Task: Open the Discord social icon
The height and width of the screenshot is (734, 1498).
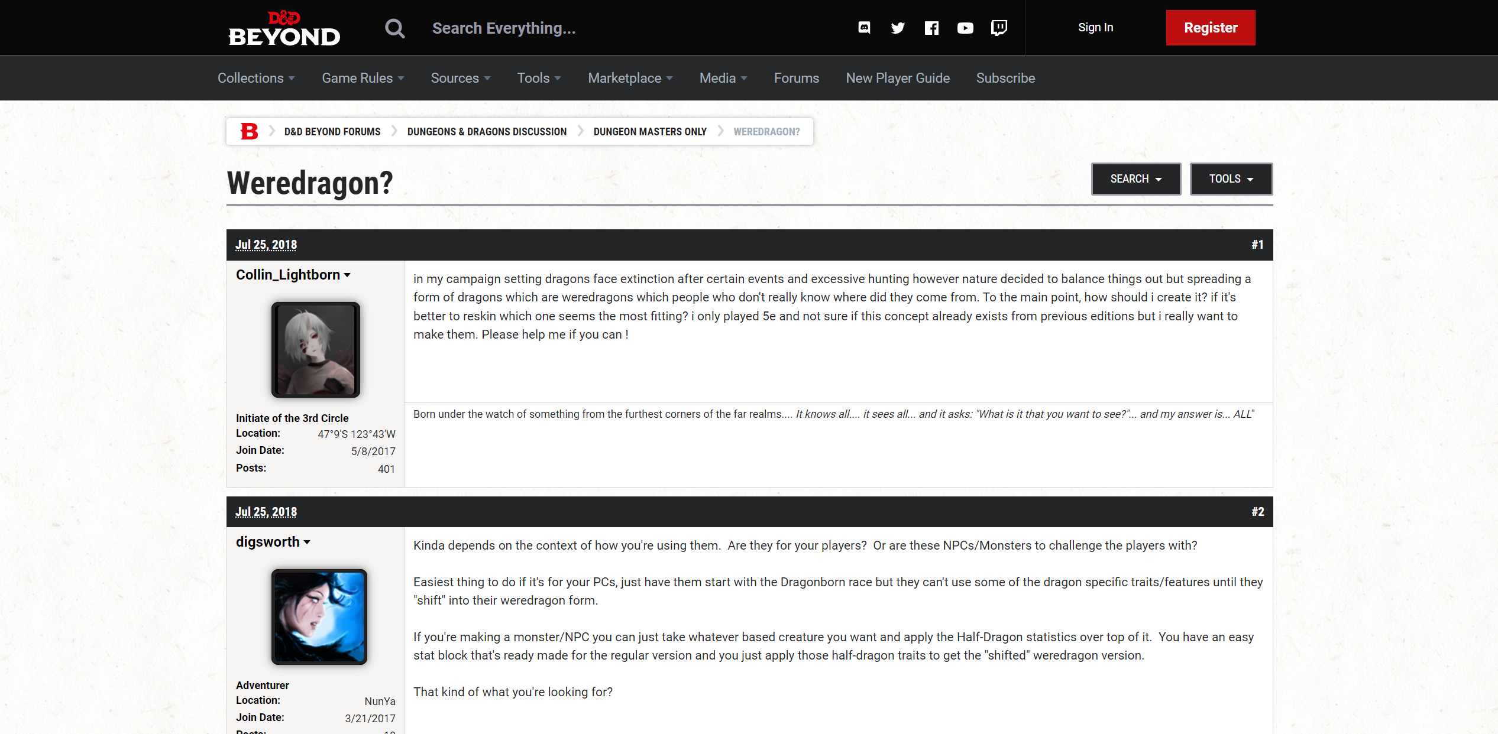Action: 864,28
